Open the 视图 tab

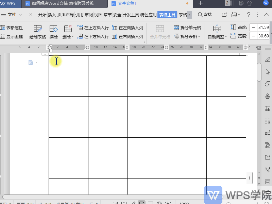tap(98, 15)
